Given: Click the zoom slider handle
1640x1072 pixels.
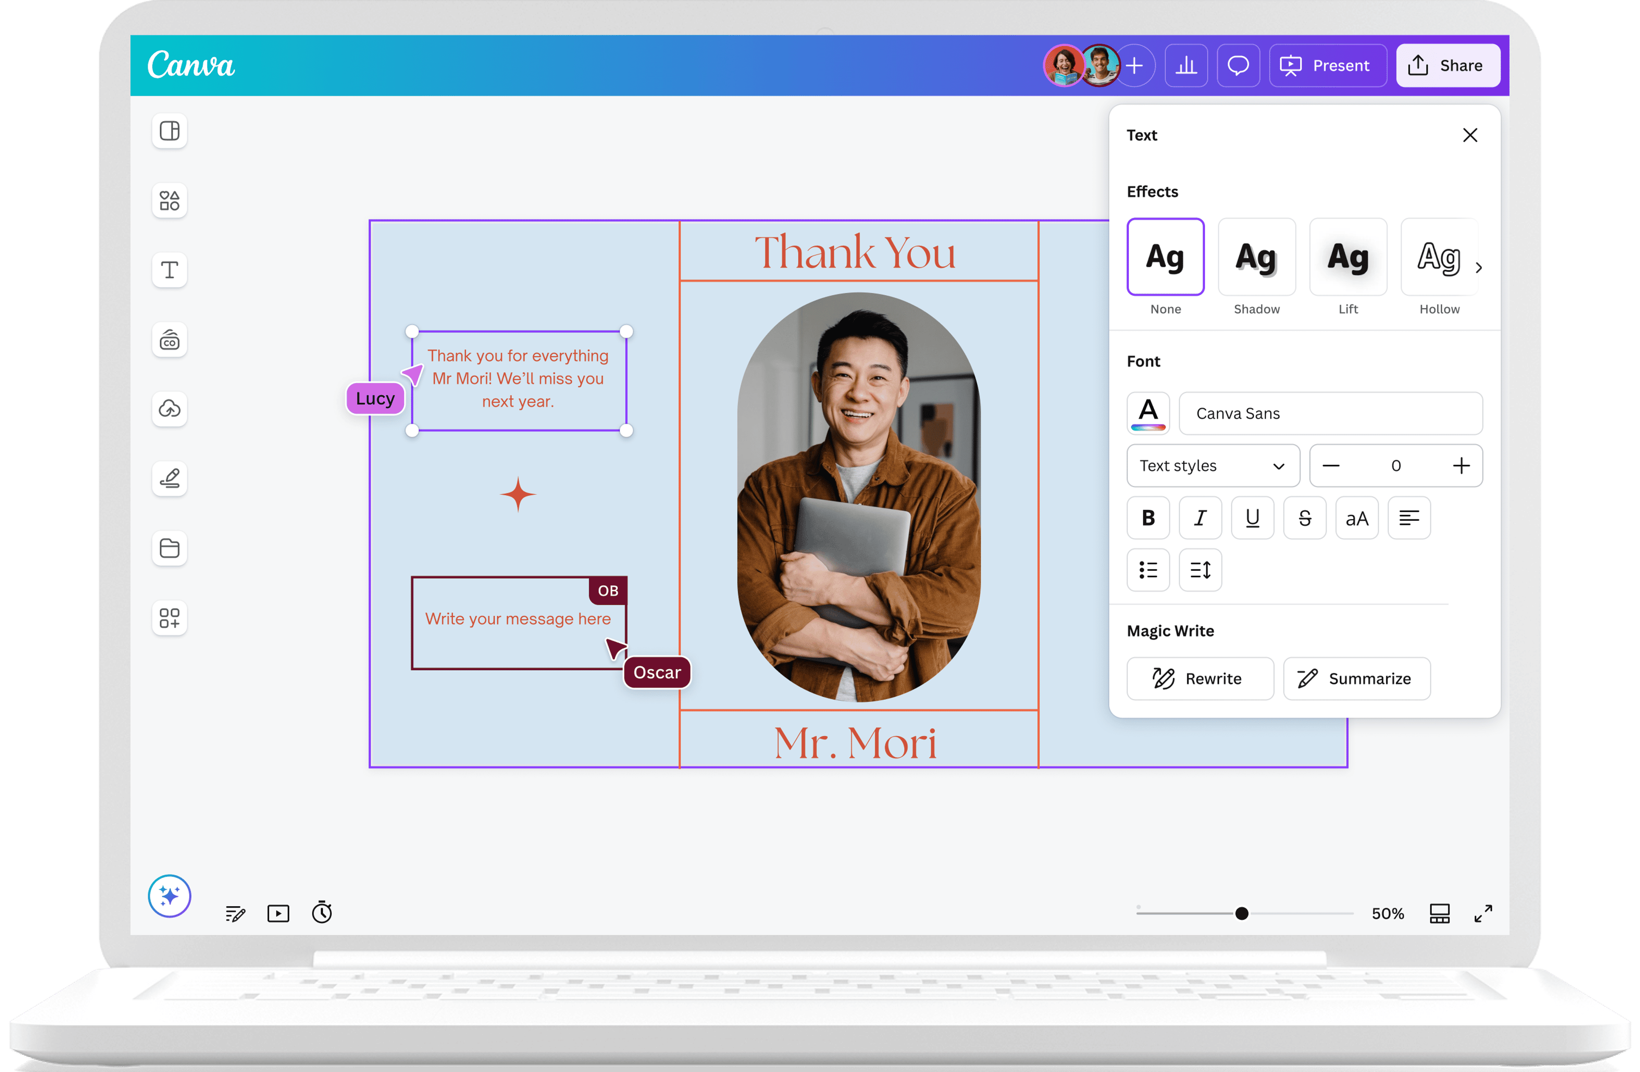Looking at the screenshot, I should tap(1242, 913).
